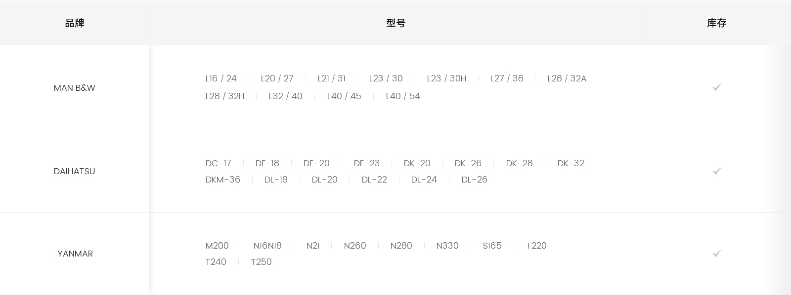Click the MAN B&W stock checkmark icon
Image resolution: width=791 pixels, height=295 pixels.
(716, 87)
